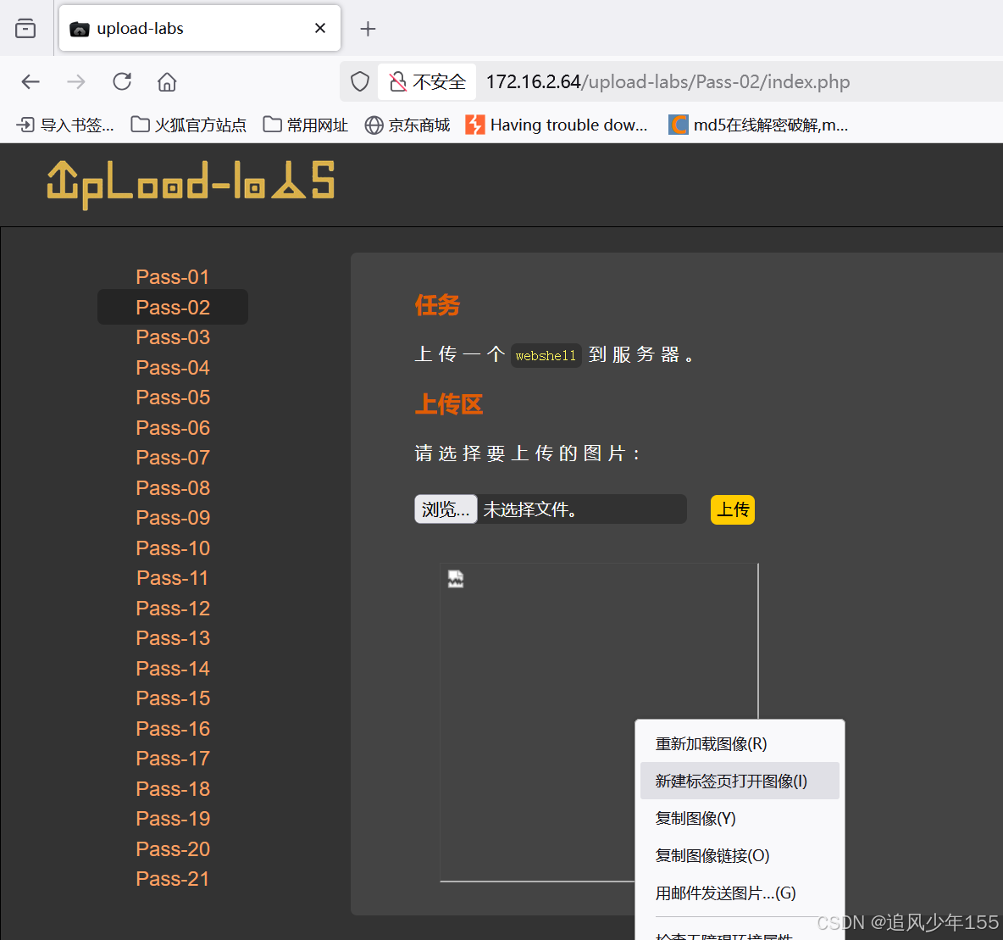
Task: Select the upload-labs browser tab
Action: pos(200,28)
